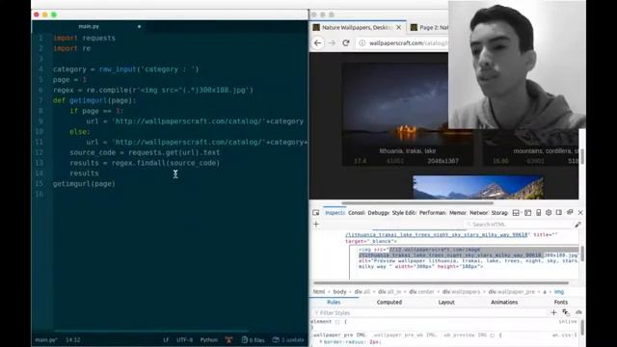Click the site info icon in address bar
Screen dimensions: 617x347
coord(362,43)
